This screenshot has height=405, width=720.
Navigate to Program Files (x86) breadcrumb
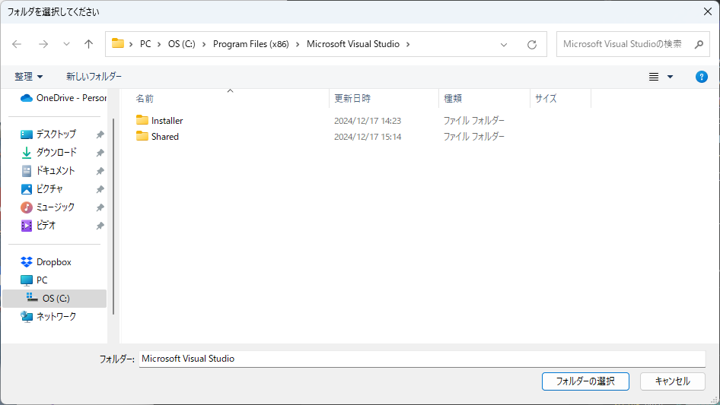click(x=250, y=44)
